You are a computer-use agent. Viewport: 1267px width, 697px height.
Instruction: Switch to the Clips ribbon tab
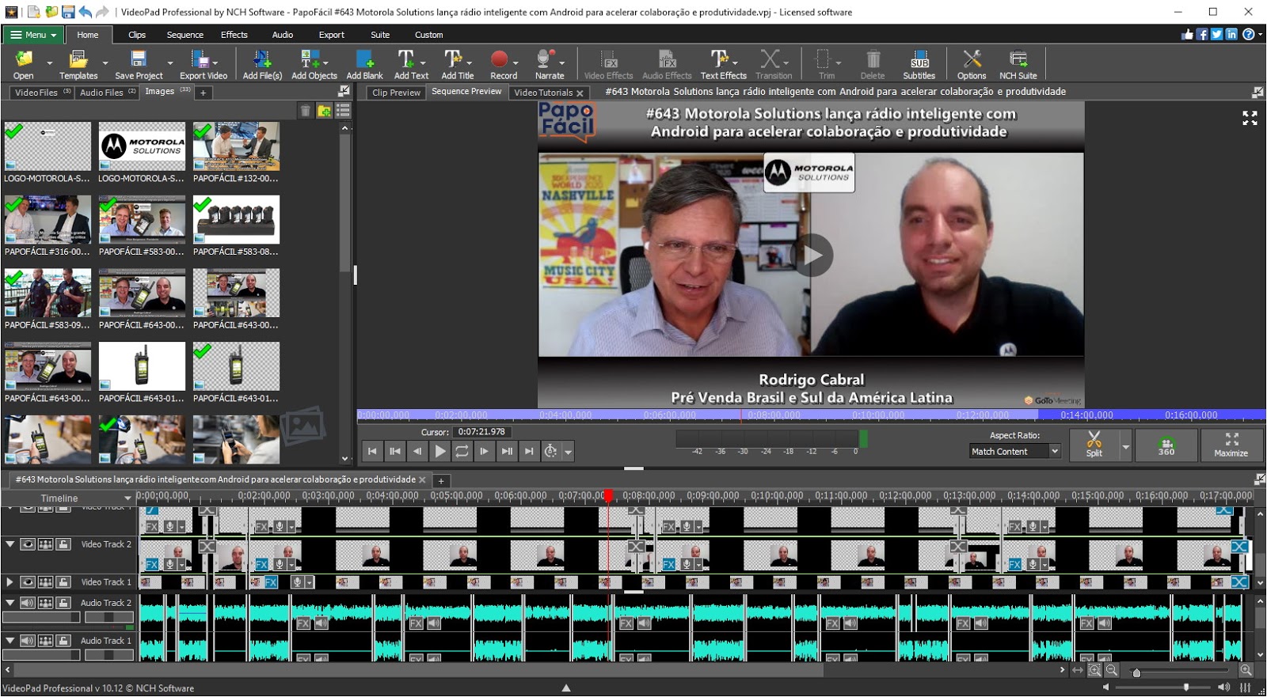tap(137, 35)
